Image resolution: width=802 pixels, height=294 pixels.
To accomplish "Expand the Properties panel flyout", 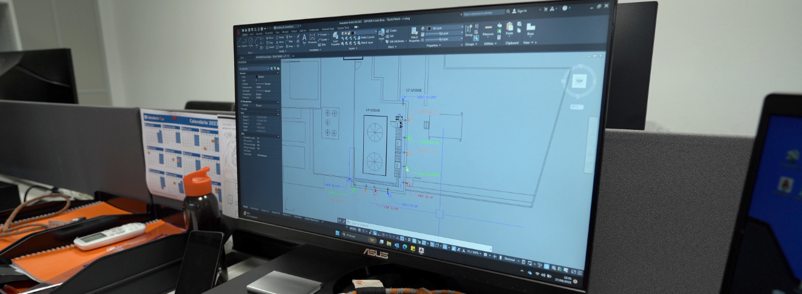I will click(433, 45).
